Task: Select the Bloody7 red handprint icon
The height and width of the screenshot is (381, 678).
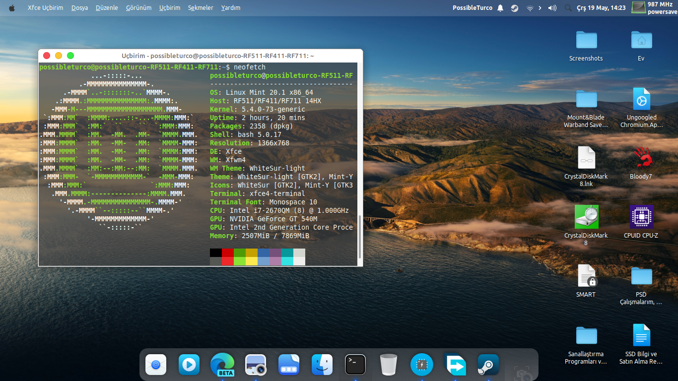Action: tap(641, 163)
